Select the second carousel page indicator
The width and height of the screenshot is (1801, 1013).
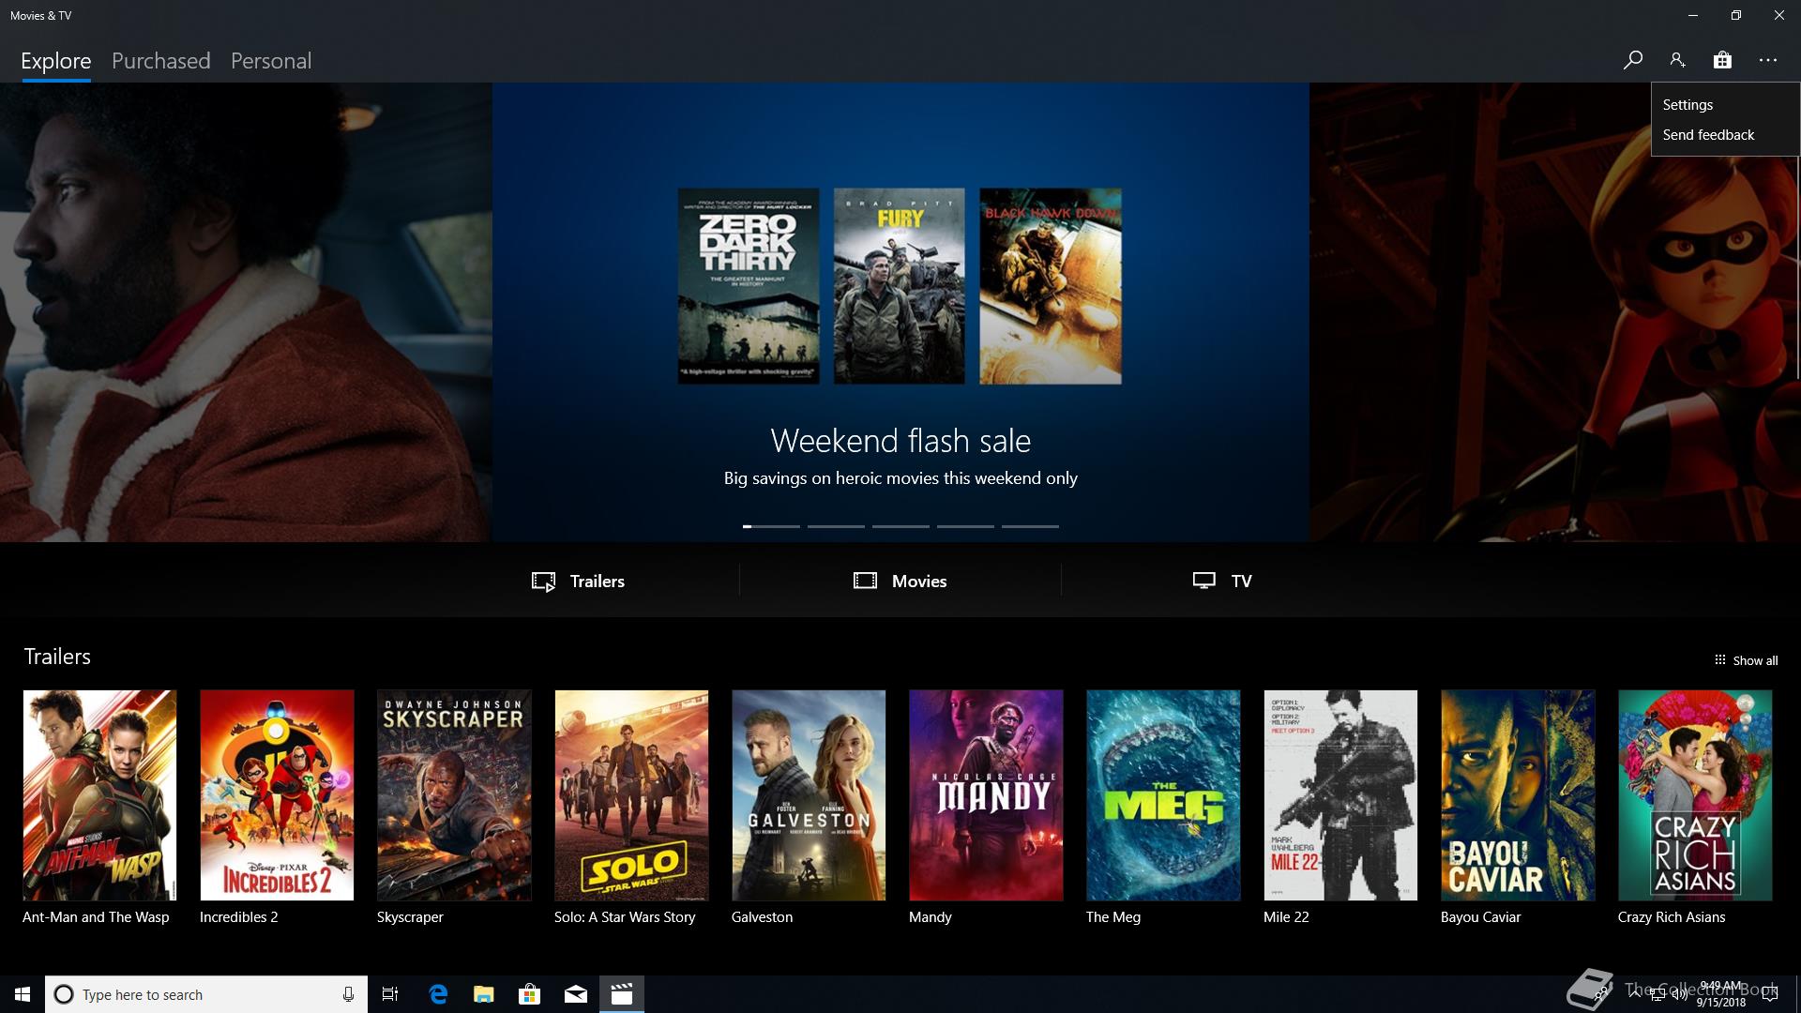[x=836, y=526]
